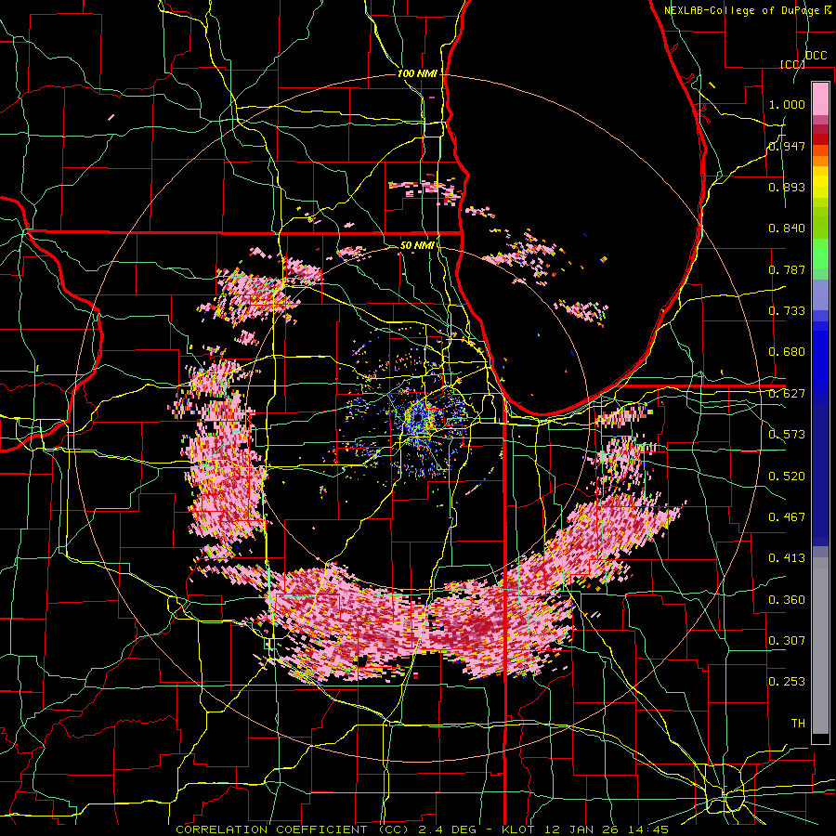Pick the gray swatch on the color scale
This screenshot has width=836, height=836.
pyautogui.click(x=820, y=646)
